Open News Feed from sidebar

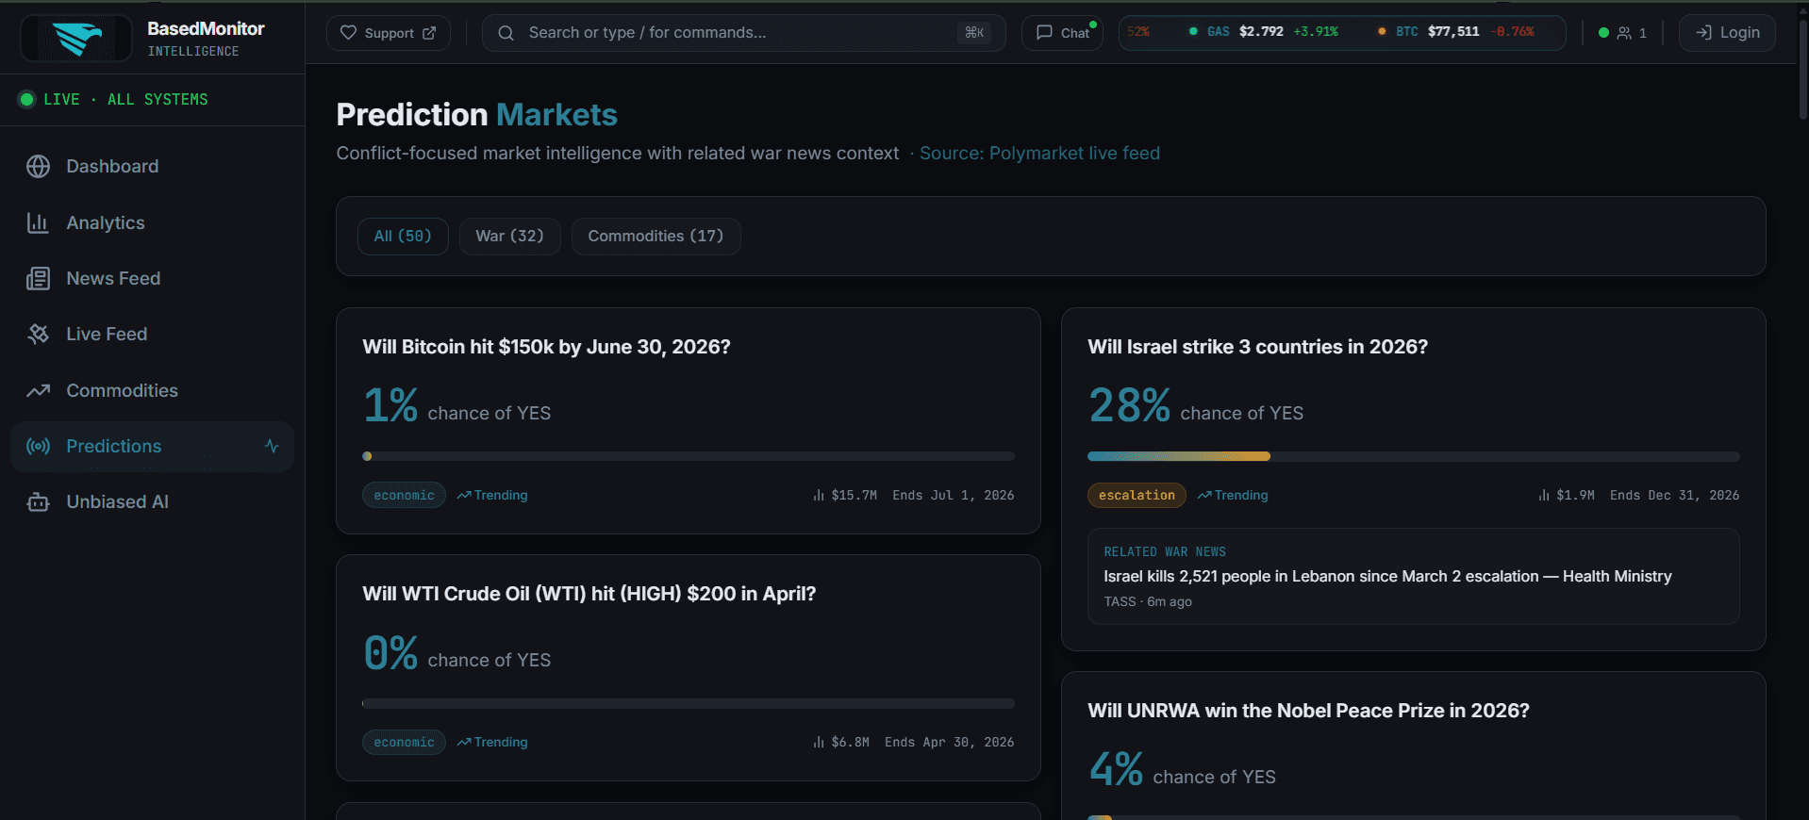pos(152,279)
